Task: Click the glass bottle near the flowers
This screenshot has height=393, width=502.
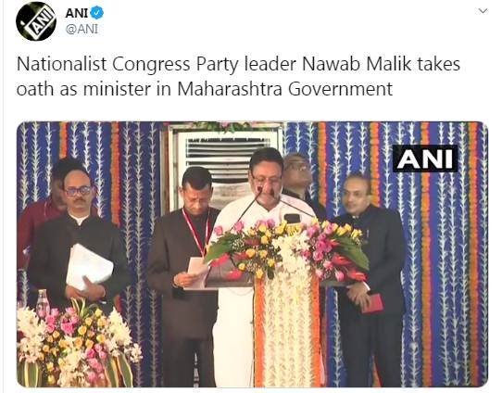Action: tap(43, 304)
